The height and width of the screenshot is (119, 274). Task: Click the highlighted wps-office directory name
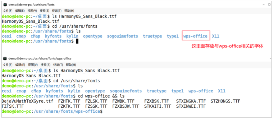pyautogui.click(x=195, y=36)
